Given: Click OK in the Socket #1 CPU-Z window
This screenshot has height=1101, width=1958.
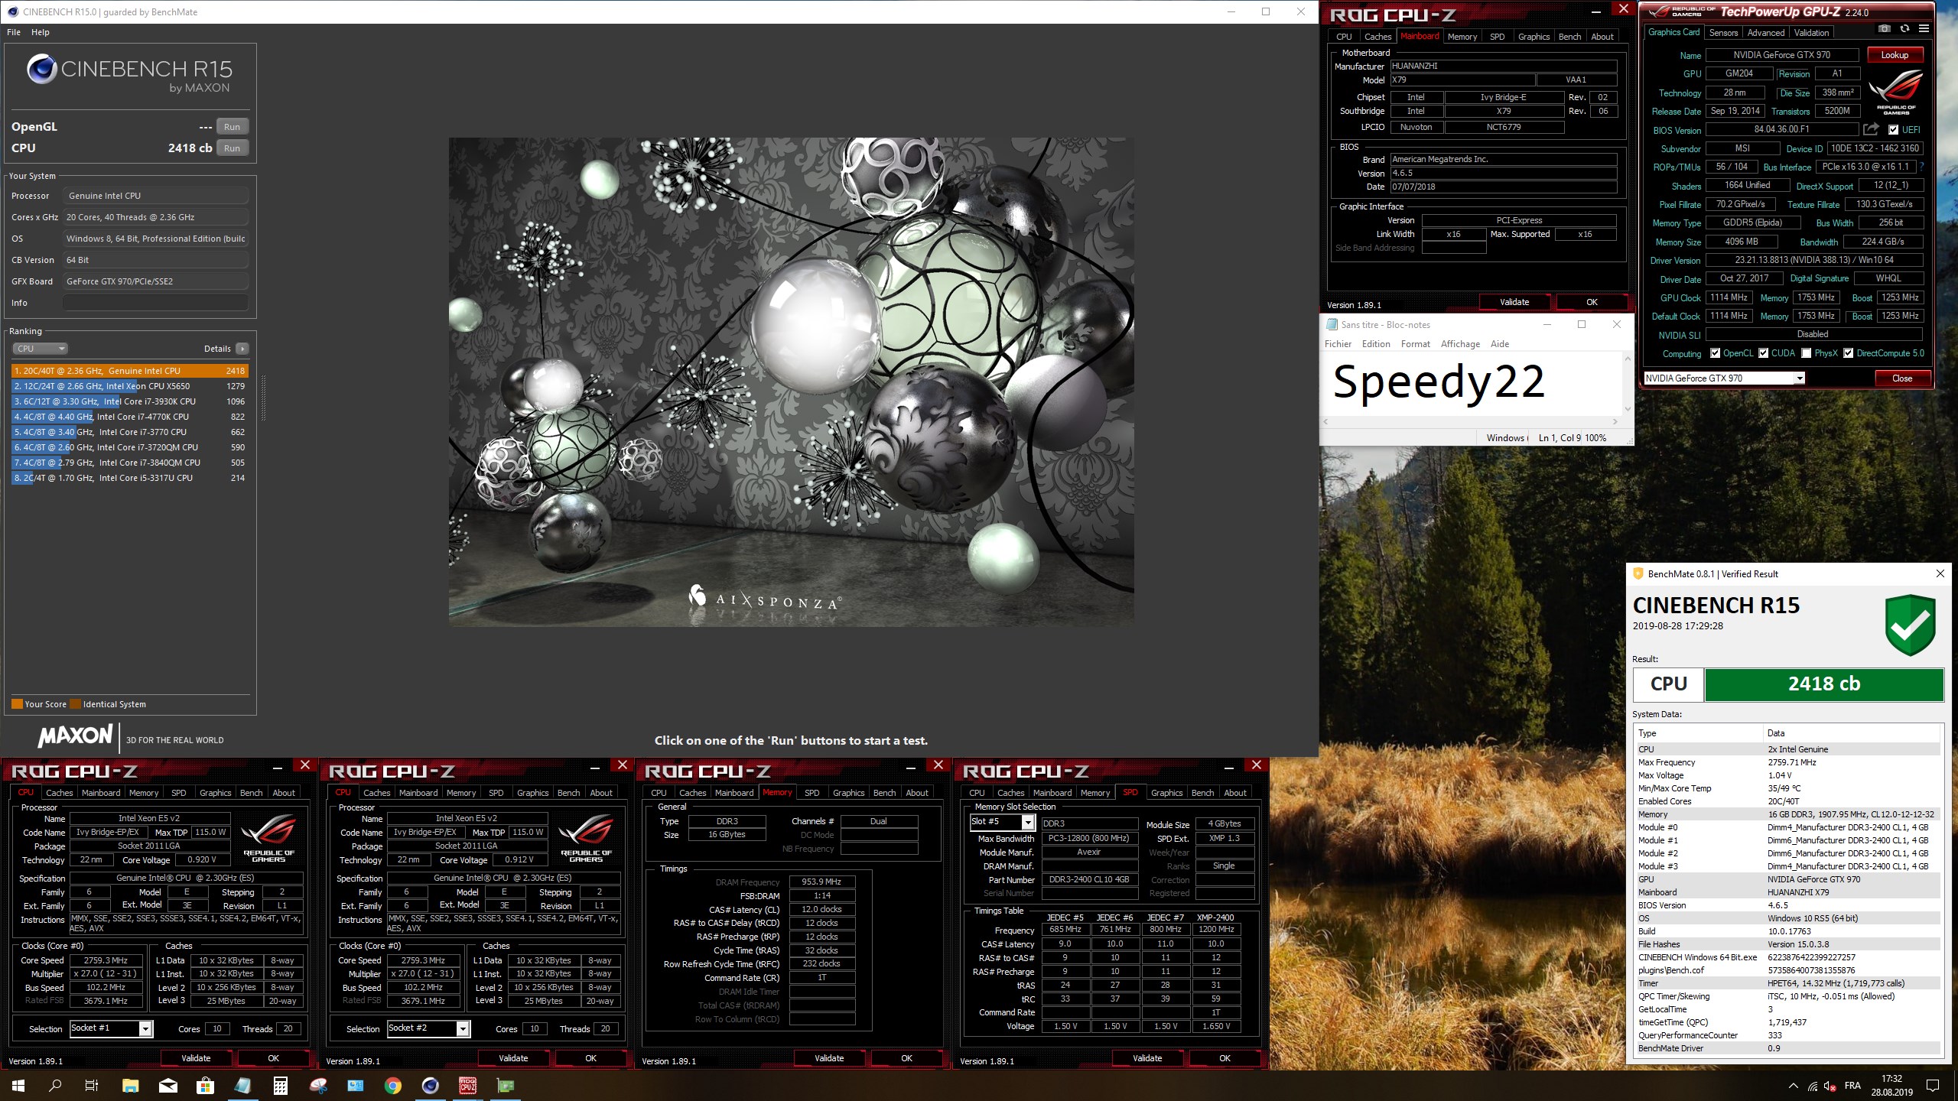Looking at the screenshot, I should (x=273, y=1058).
